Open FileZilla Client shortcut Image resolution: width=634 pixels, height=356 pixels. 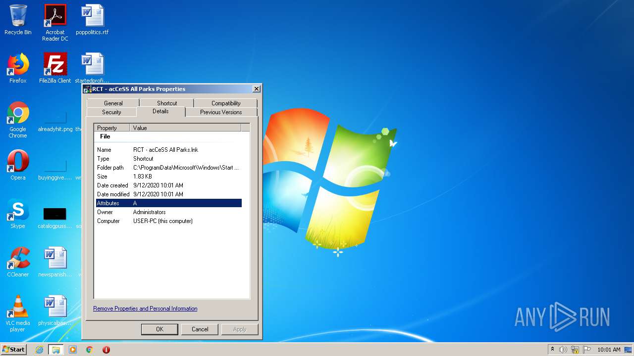click(x=55, y=68)
